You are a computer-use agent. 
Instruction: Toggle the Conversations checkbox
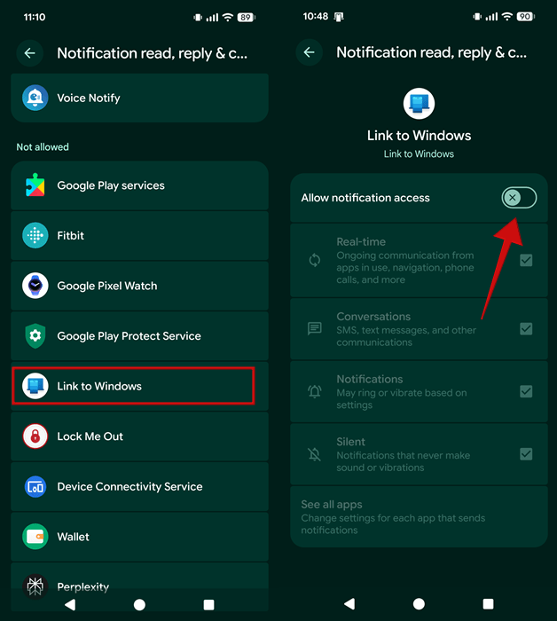(526, 329)
